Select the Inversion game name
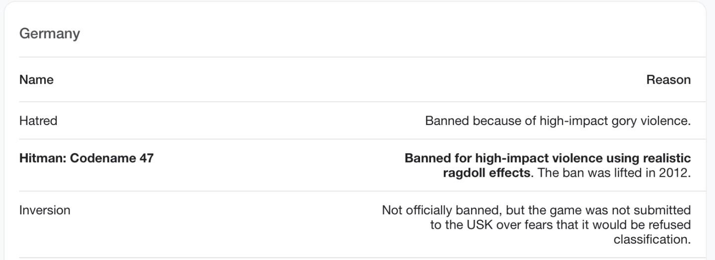This screenshot has width=715, height=260. point(45,210)
